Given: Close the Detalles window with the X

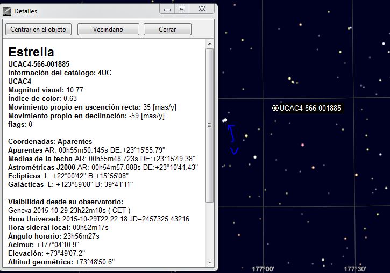Looking at the screenshot, I should pyautogui.click(x=201, y=9).
